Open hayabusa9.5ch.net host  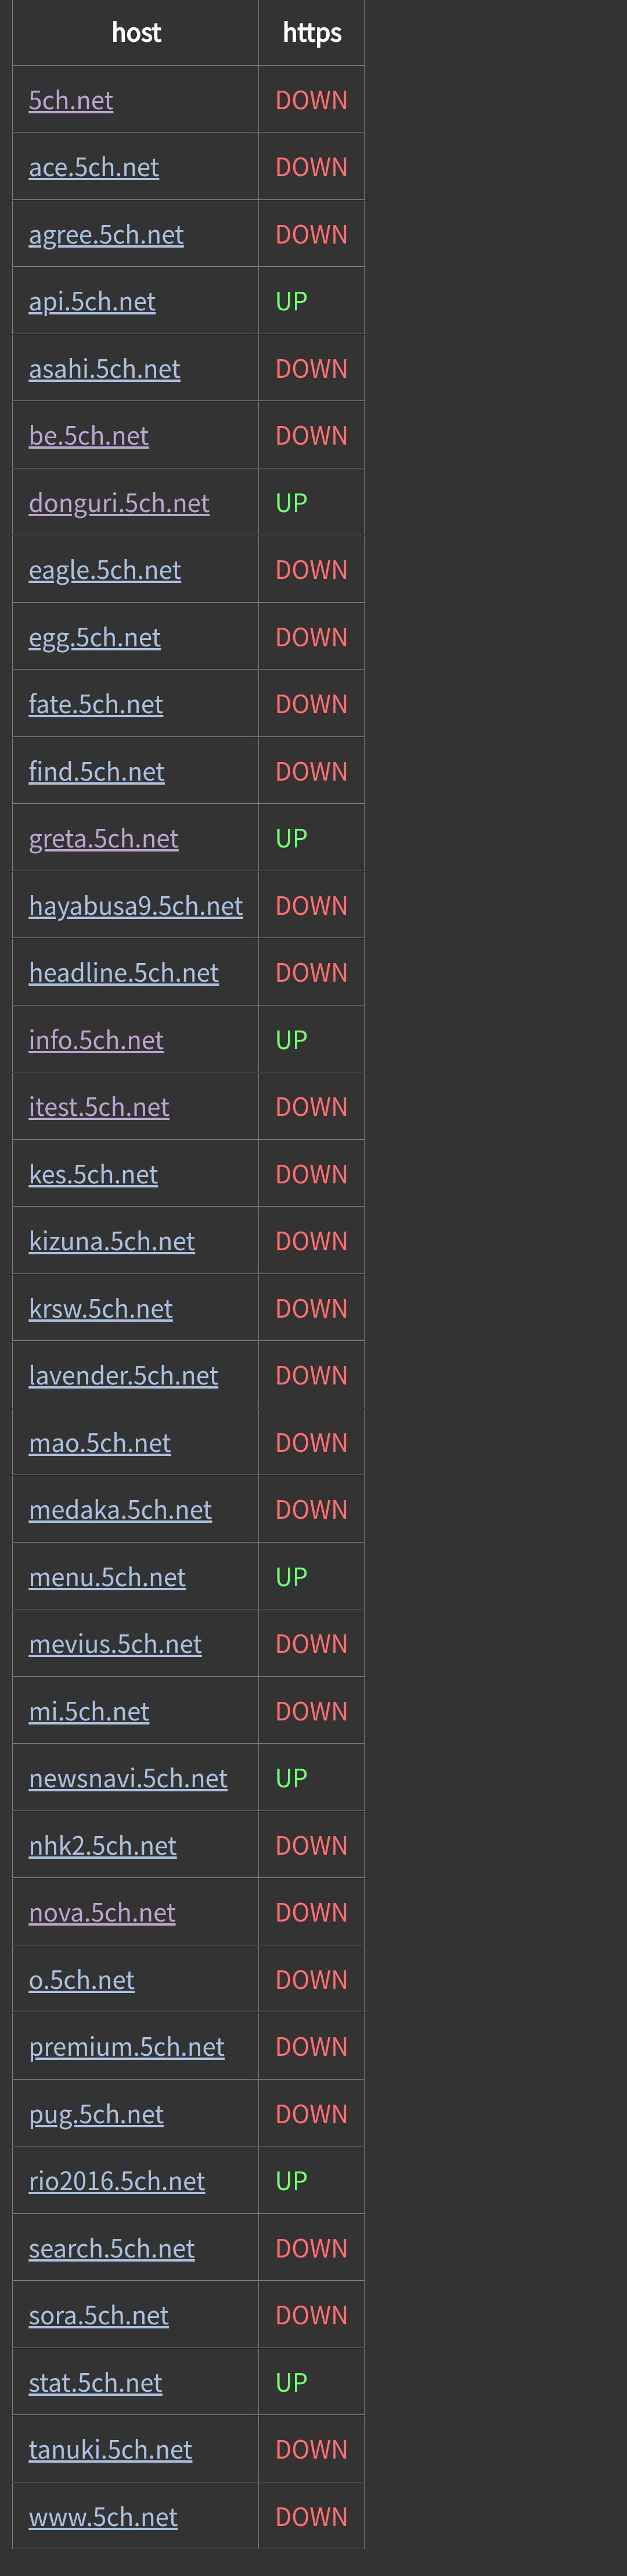136,905
